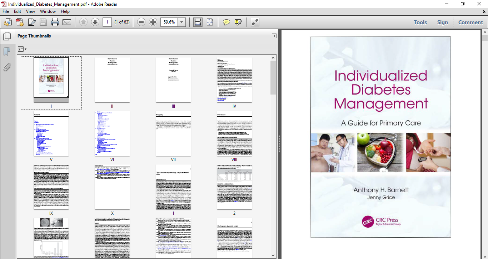This screenshot has width=488, height=259.
Task: Zoom in with the plus button
Action: (153, 22)
